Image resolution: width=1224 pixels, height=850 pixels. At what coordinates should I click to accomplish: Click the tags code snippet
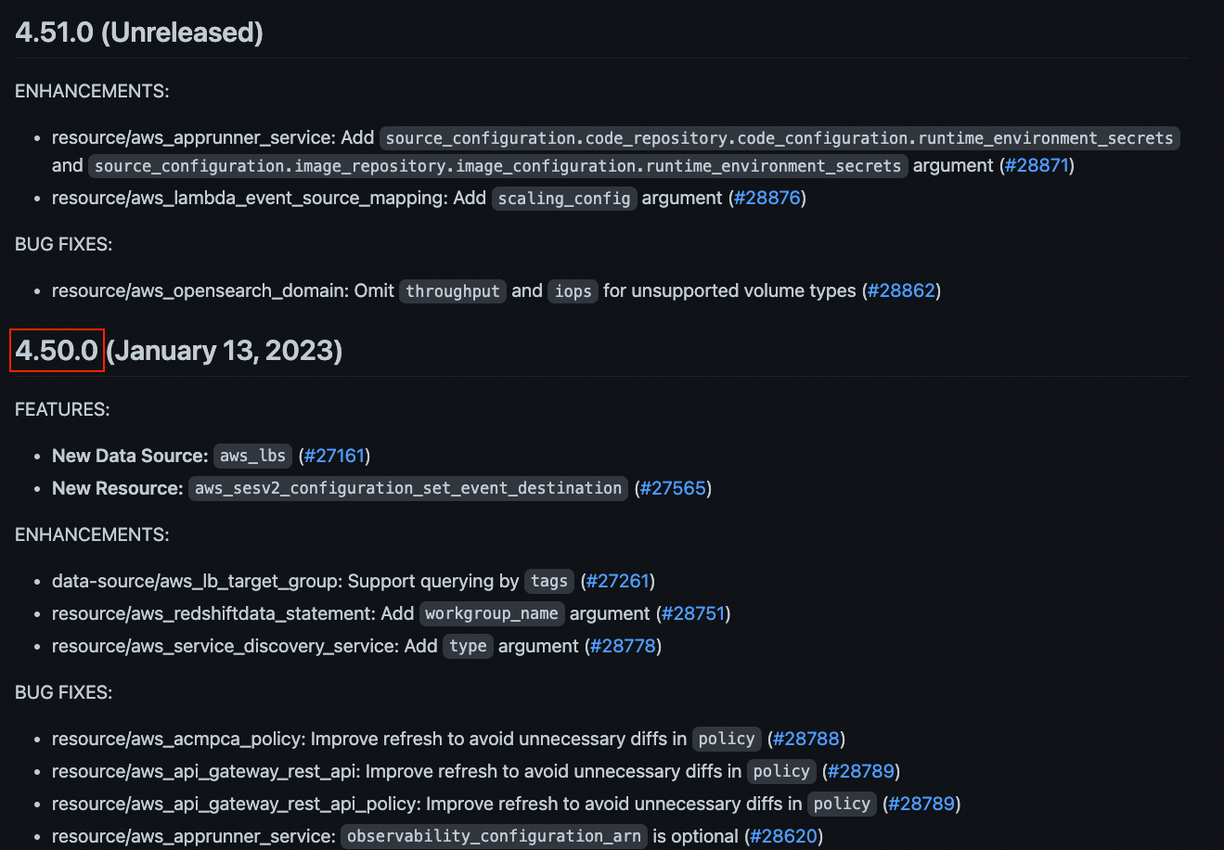(549, 582)
